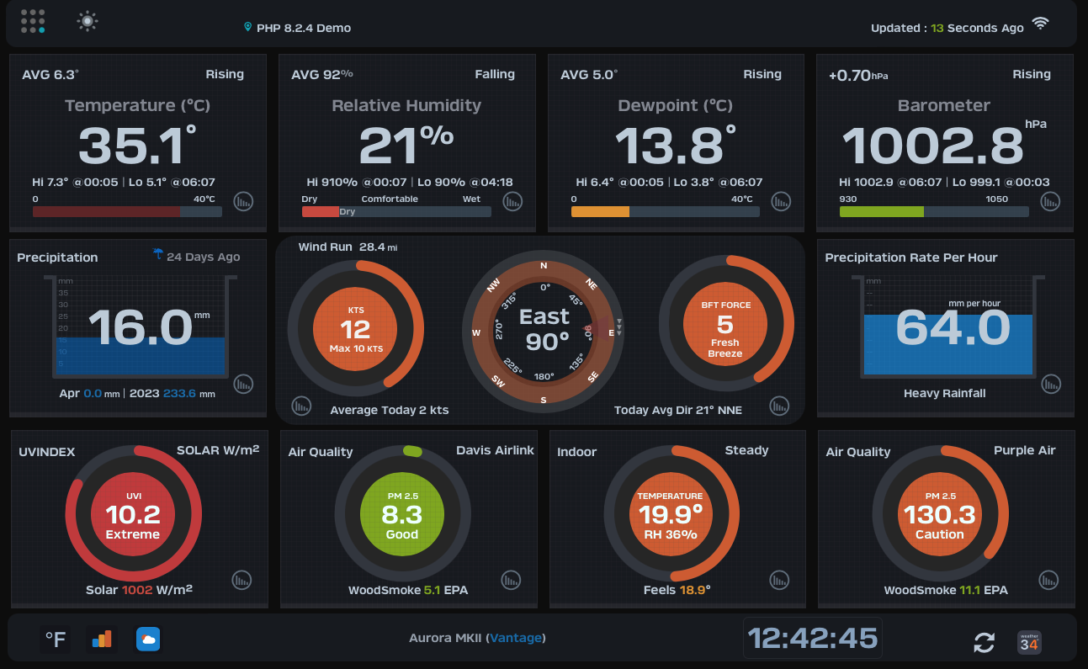This screenshot has height=669, width=1088.
Task: Click the umbrella icon by 24 Days Ago
Action: point(157,254)
